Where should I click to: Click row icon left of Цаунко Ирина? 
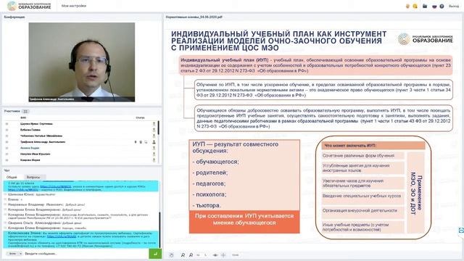coord(7,124)
